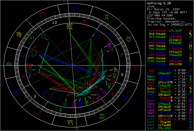Select the green Mercury glyph in the wheel
Image resolution: width=194 pixels, height=131 pixels.
tap(114, 76)
